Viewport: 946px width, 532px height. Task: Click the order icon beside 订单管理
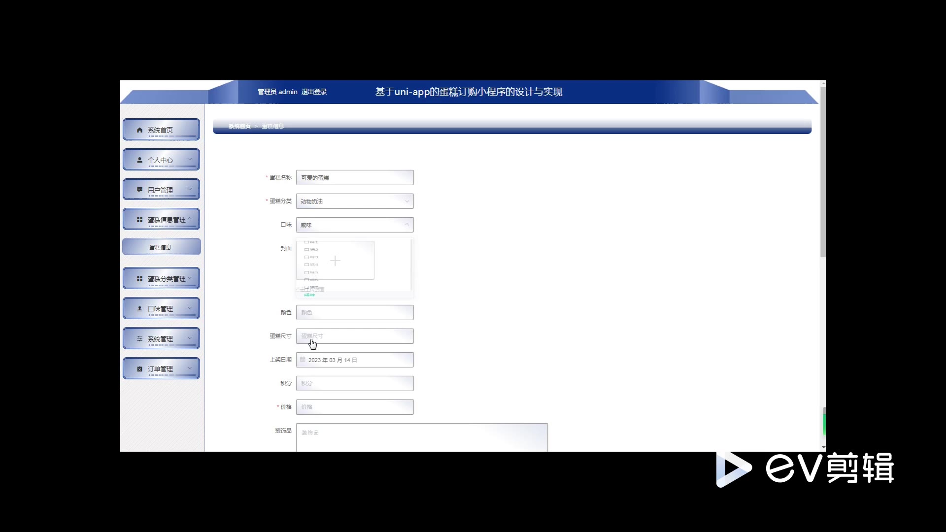(x=139, y=369)
